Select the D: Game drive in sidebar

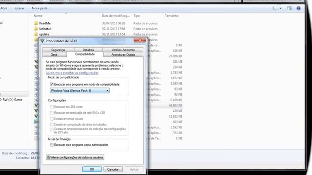(x=11, y=100)
